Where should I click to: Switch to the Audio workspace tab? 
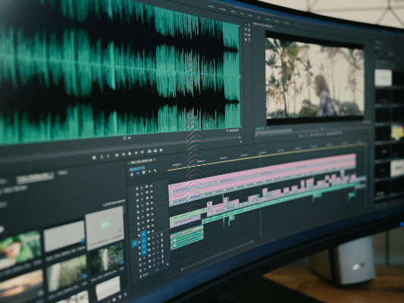pyautogui.click(x=259, y=17)
